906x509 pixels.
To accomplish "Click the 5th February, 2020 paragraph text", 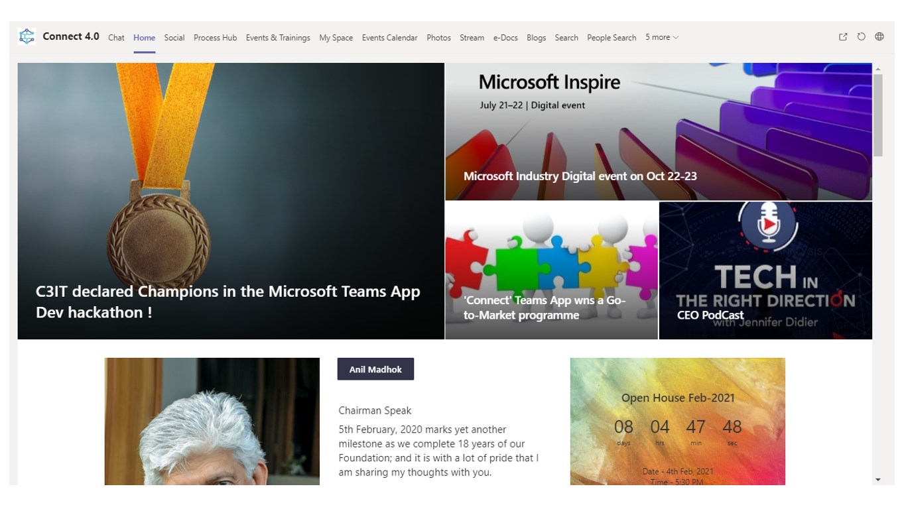I will click(x=438, y=451).
